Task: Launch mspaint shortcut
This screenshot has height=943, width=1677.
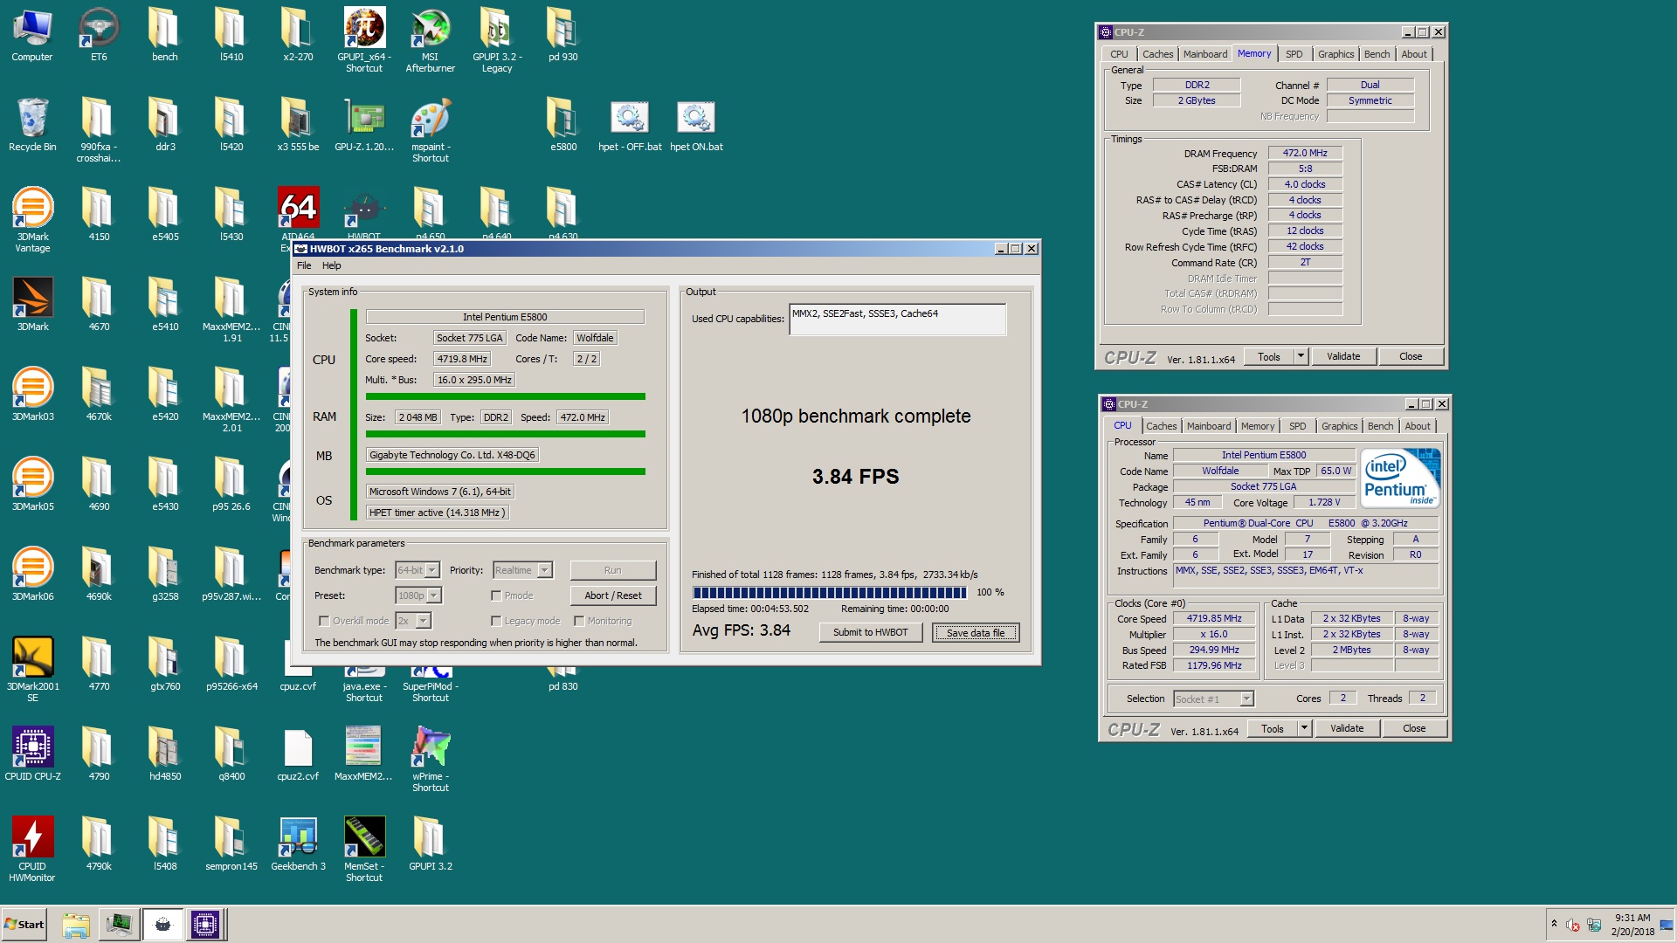Action: (x=431, y=130)
